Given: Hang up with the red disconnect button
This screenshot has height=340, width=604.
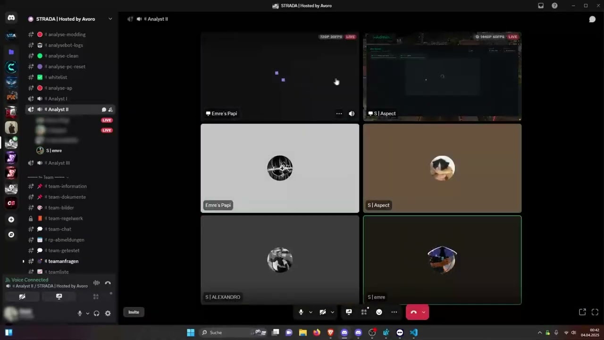Looking at the screenshot, I should [x=413, y=312].
